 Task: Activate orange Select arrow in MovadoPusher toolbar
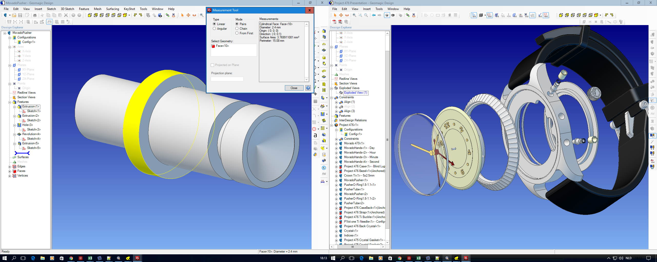(x=182, y=15)
